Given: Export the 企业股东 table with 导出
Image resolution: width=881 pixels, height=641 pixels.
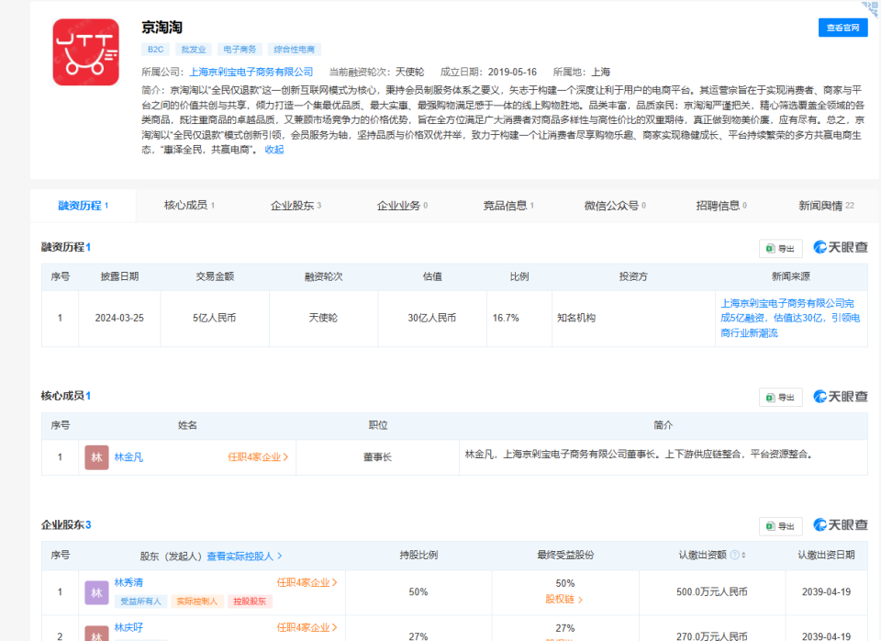Looking at the screenshot, I should 780,526.
